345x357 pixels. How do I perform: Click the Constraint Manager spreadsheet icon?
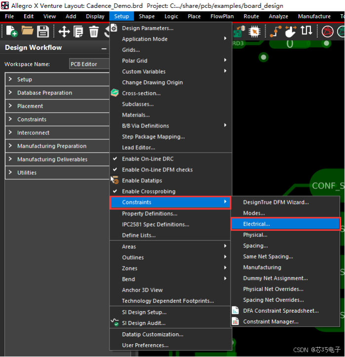[235, 321]
